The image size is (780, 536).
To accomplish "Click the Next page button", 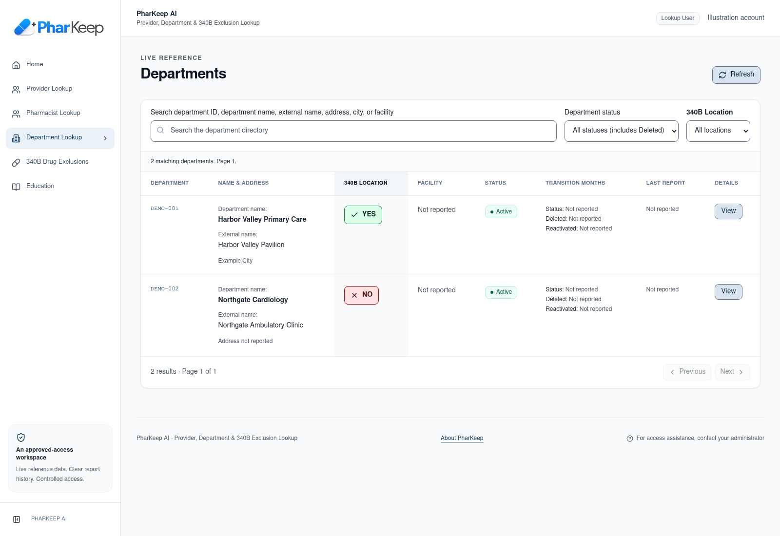I will [732, 372].
